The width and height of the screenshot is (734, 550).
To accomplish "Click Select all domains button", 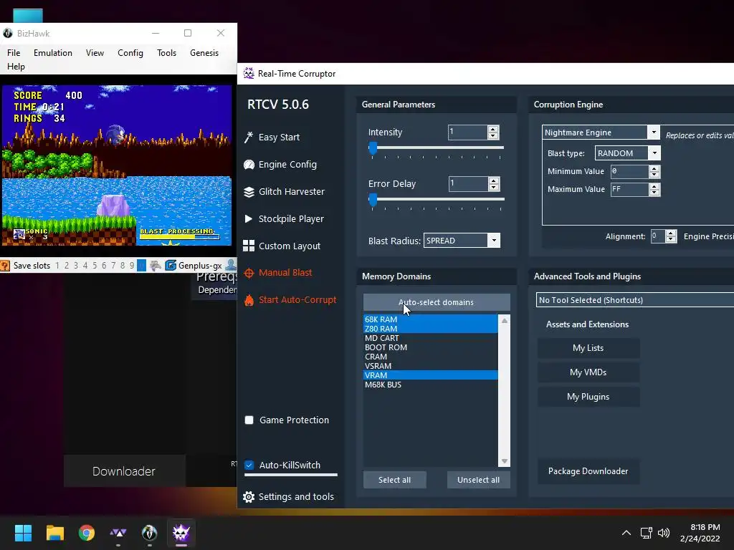I will (x=395, y=480).
